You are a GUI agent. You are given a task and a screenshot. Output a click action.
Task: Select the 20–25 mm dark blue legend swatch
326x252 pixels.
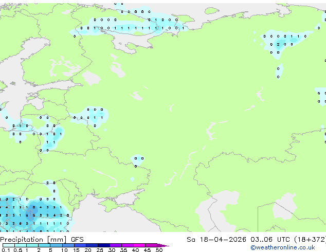[x=92, y=245]
